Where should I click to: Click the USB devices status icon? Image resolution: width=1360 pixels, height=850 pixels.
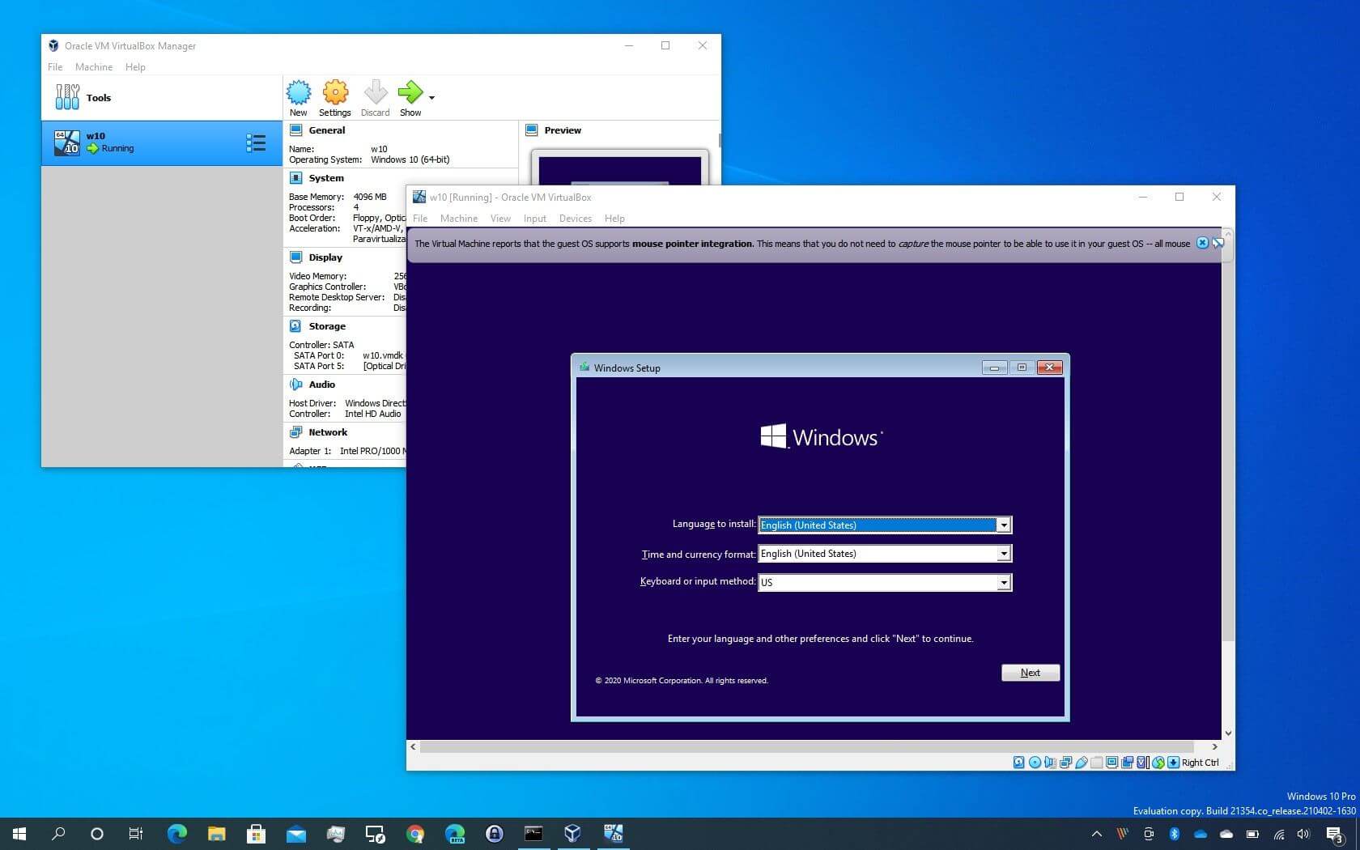coord(1082,762)
